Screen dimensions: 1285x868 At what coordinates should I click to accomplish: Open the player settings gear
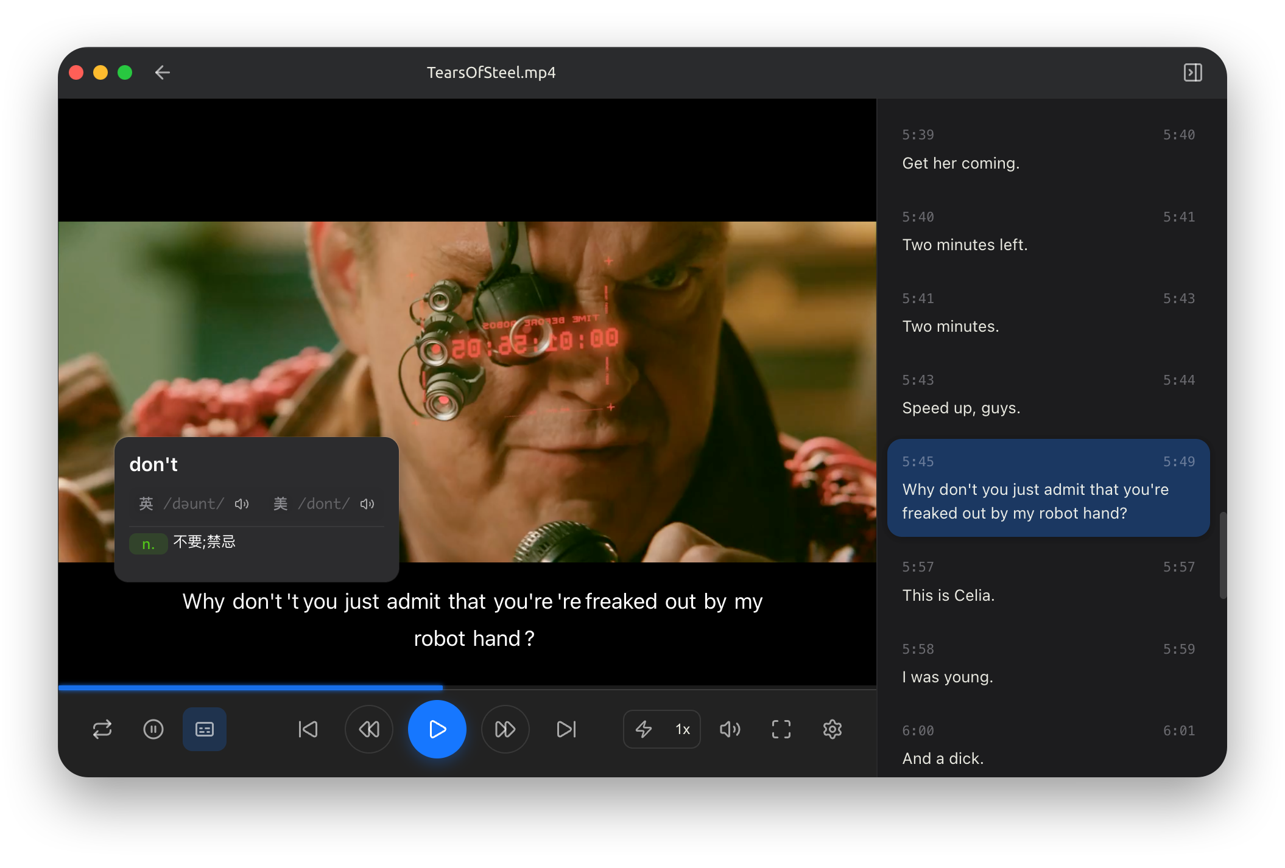833,729
